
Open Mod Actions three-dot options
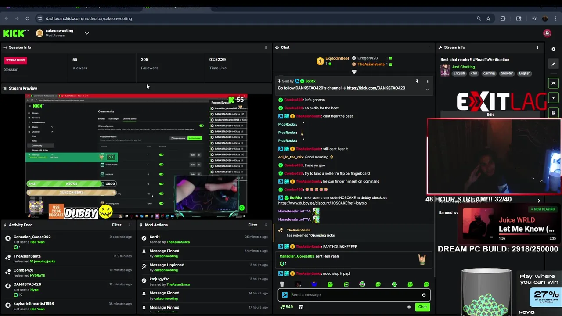coord(266,225)
